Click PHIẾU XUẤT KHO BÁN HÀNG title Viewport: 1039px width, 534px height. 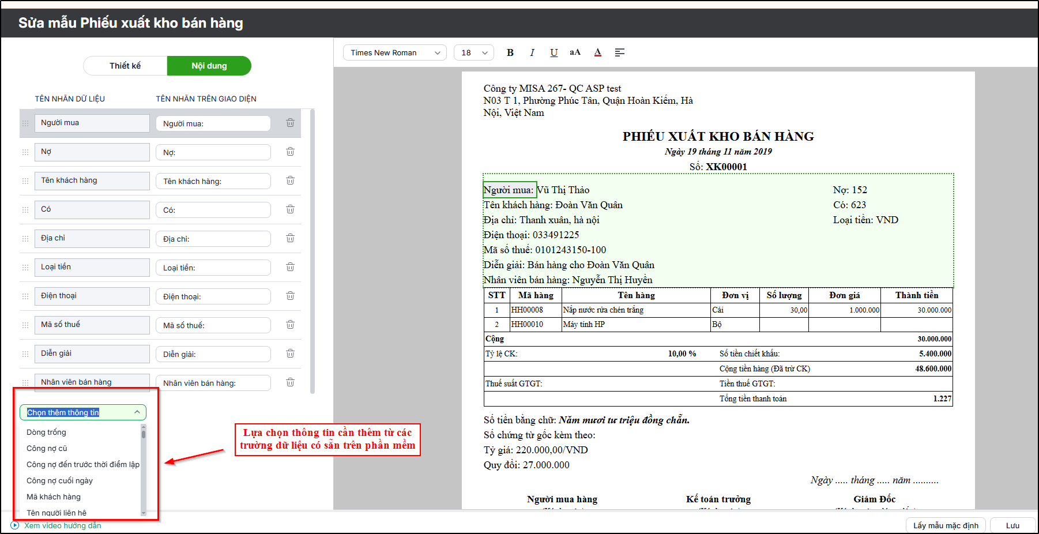(718, 137)
